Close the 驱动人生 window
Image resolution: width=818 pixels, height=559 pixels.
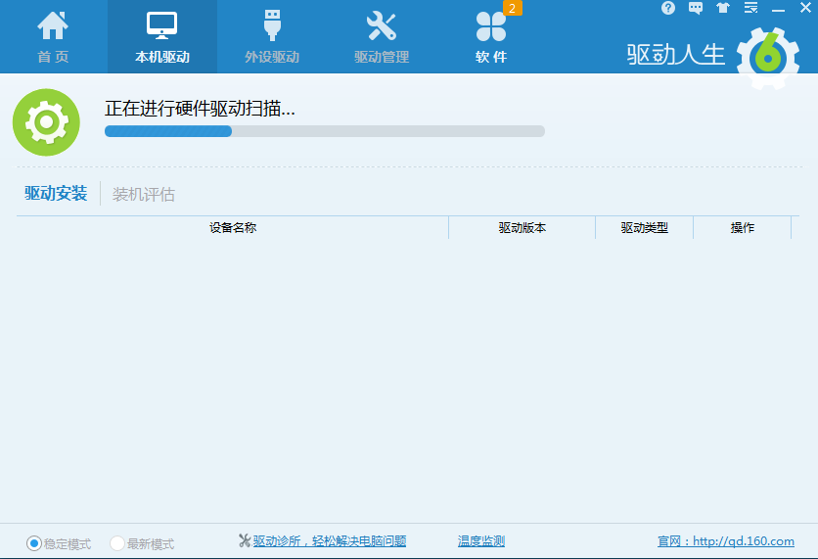click(805, 8)
